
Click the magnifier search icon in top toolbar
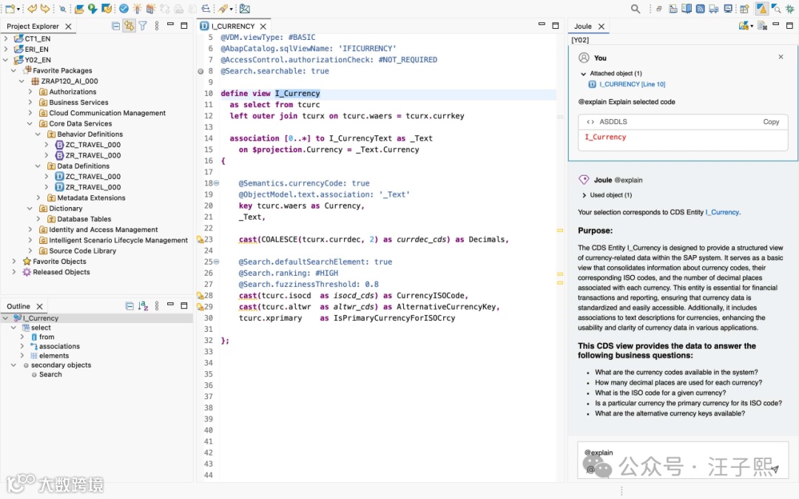(636, 9)
